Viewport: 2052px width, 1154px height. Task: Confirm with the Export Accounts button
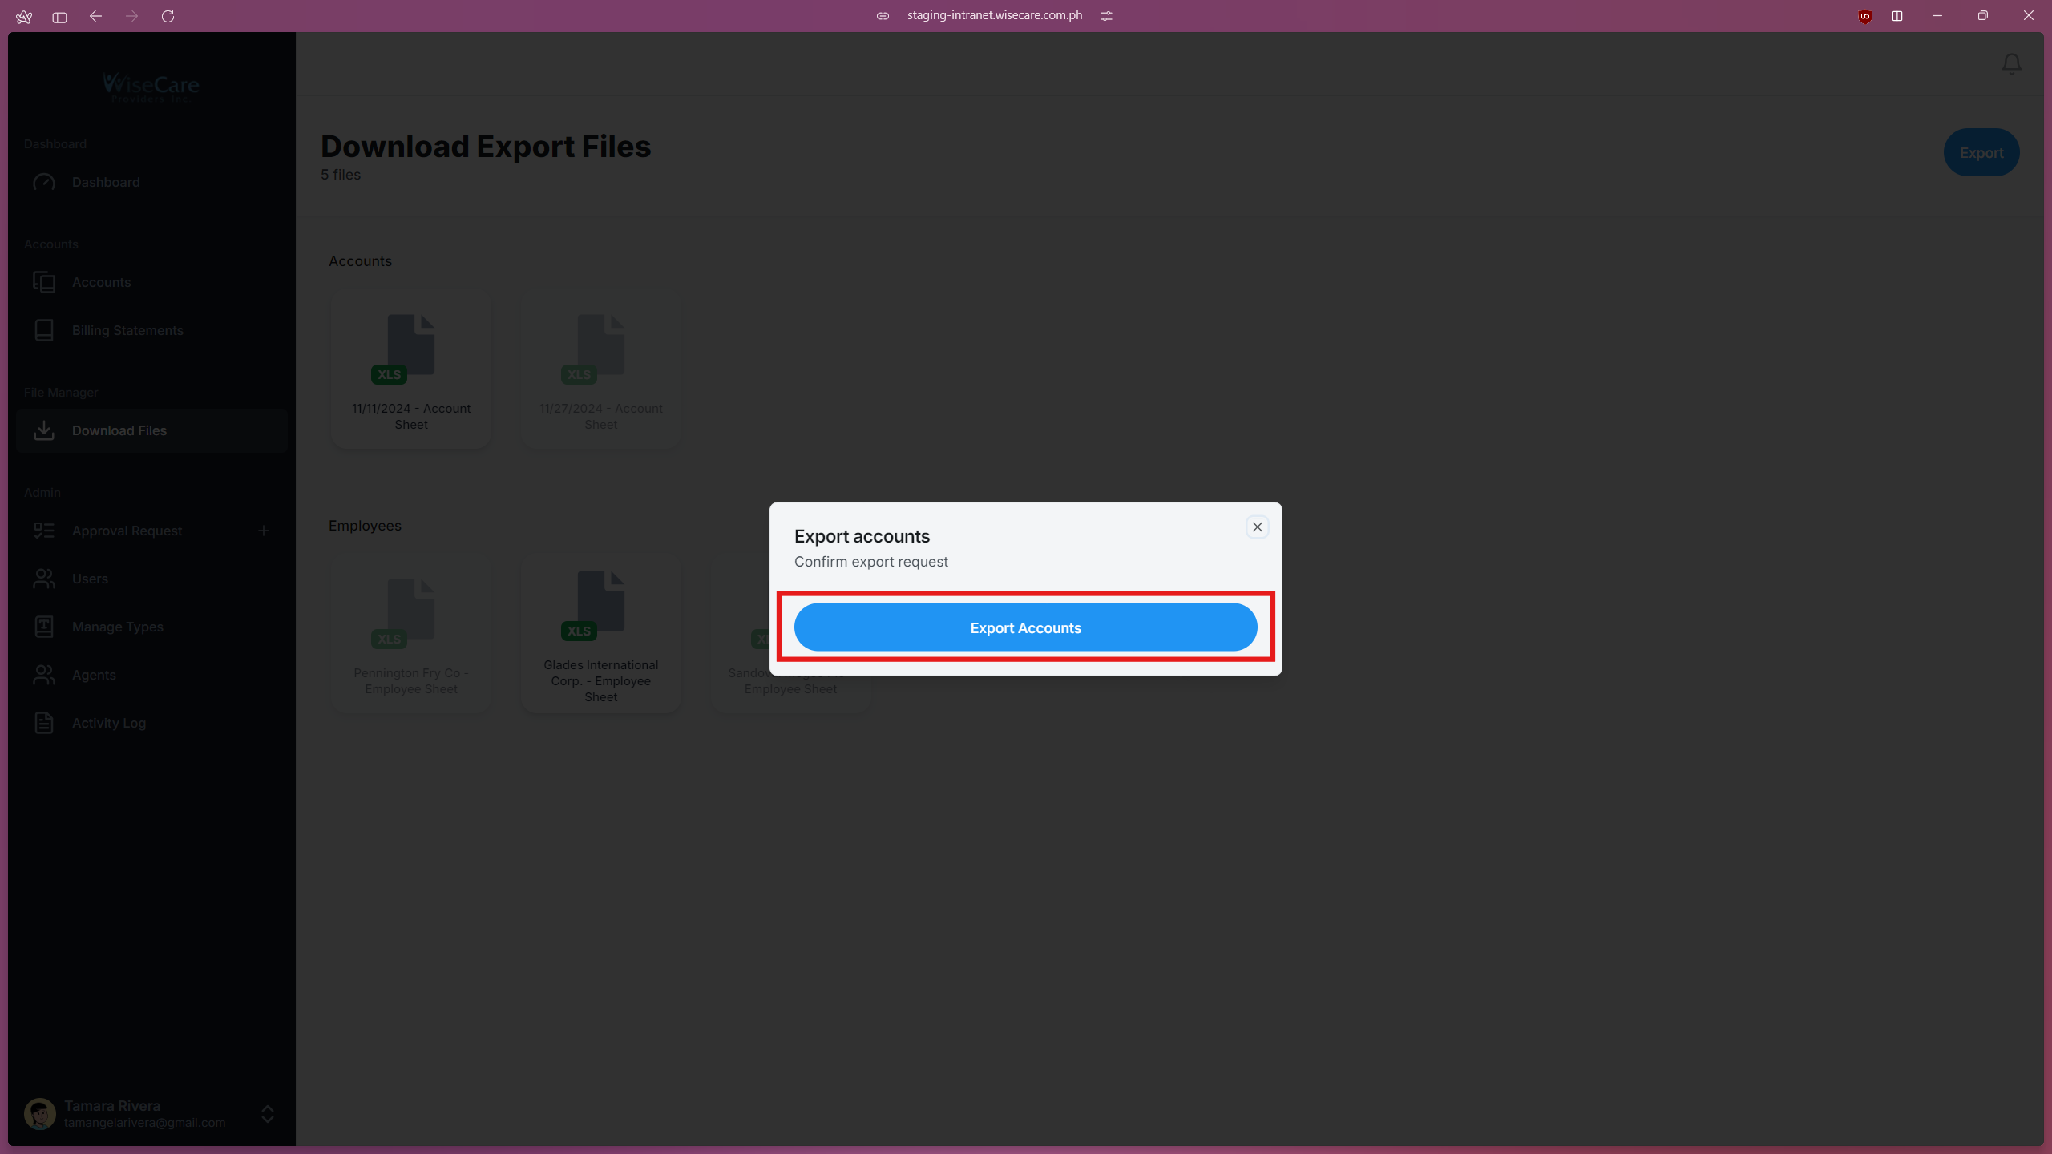click(1025, 627)
